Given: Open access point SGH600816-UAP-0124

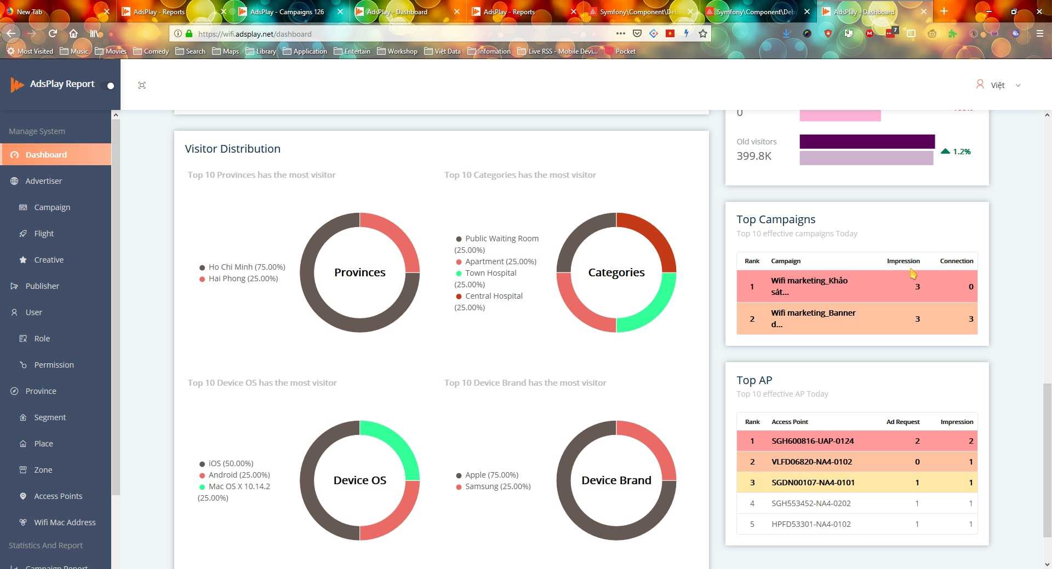Looking at the screenshot, I should (812, 441).
